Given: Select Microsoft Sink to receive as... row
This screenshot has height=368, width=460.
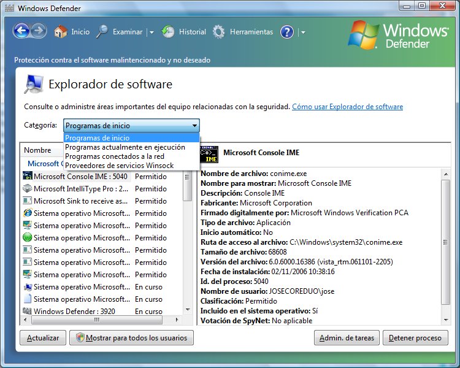Looking at the screenshot, I should [x=102, y=201].
